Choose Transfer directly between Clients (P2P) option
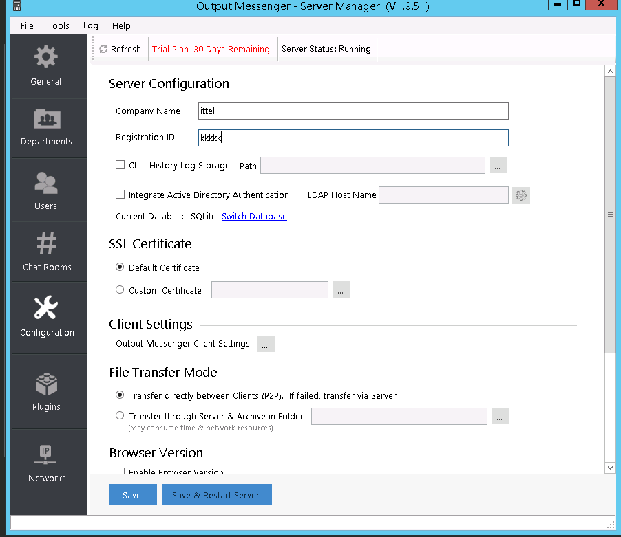 120,395
